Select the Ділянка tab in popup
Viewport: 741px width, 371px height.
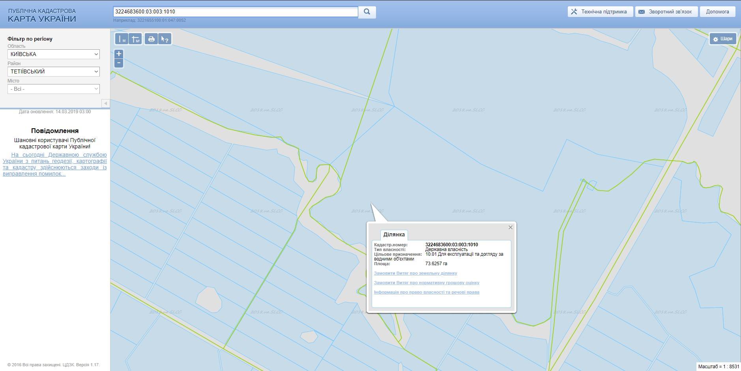point(394,234)
